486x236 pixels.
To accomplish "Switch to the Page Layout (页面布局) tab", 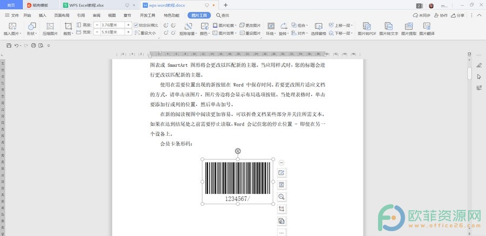I will [x=62, y=16].
